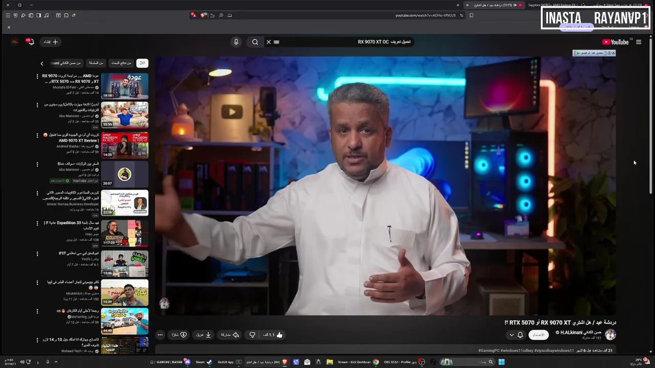Screen dimensions: 655x368
Task: Open the 44:49 MohaVlog video thumbnail
Action: coord(124,321)
